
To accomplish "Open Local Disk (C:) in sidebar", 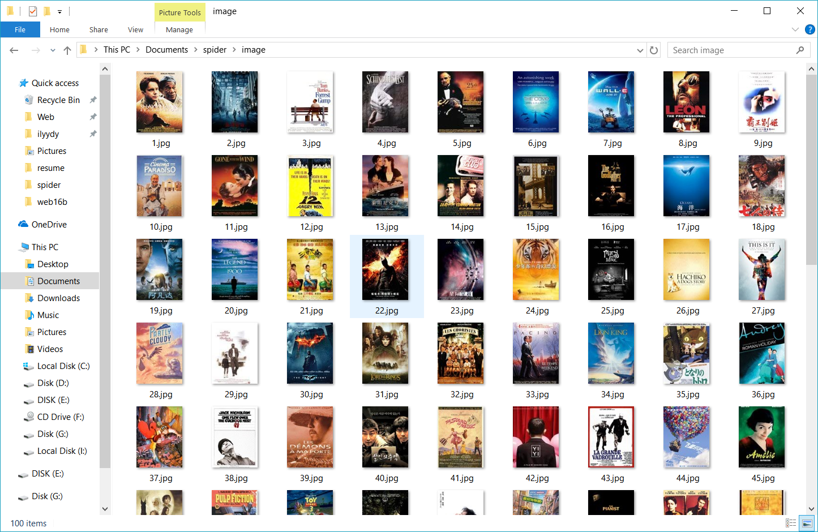I will [63, 366].
